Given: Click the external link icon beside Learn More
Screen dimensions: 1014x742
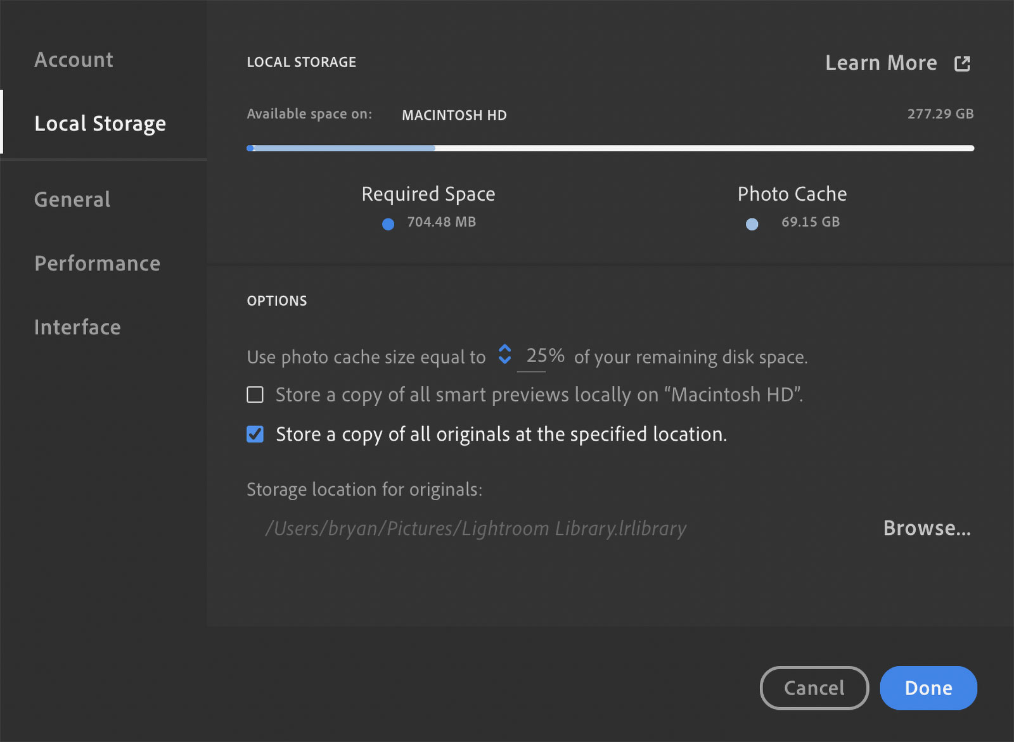Looking at the screenshot, I should 962,63.
